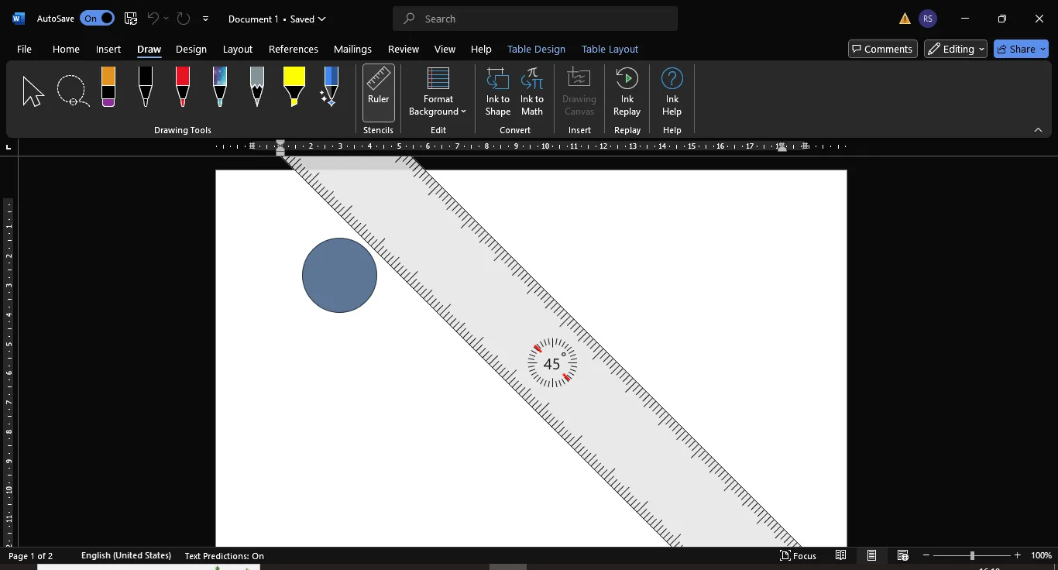Open the Help tab
Screen dimensions: 1058x570
[481, 49]
